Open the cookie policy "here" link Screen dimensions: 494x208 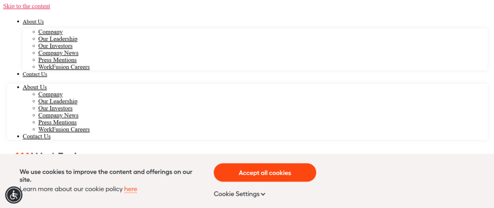coord(130,189)
